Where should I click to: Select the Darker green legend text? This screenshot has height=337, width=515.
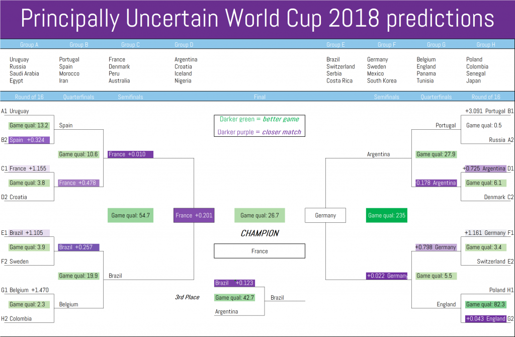click(x=260, y=119)
